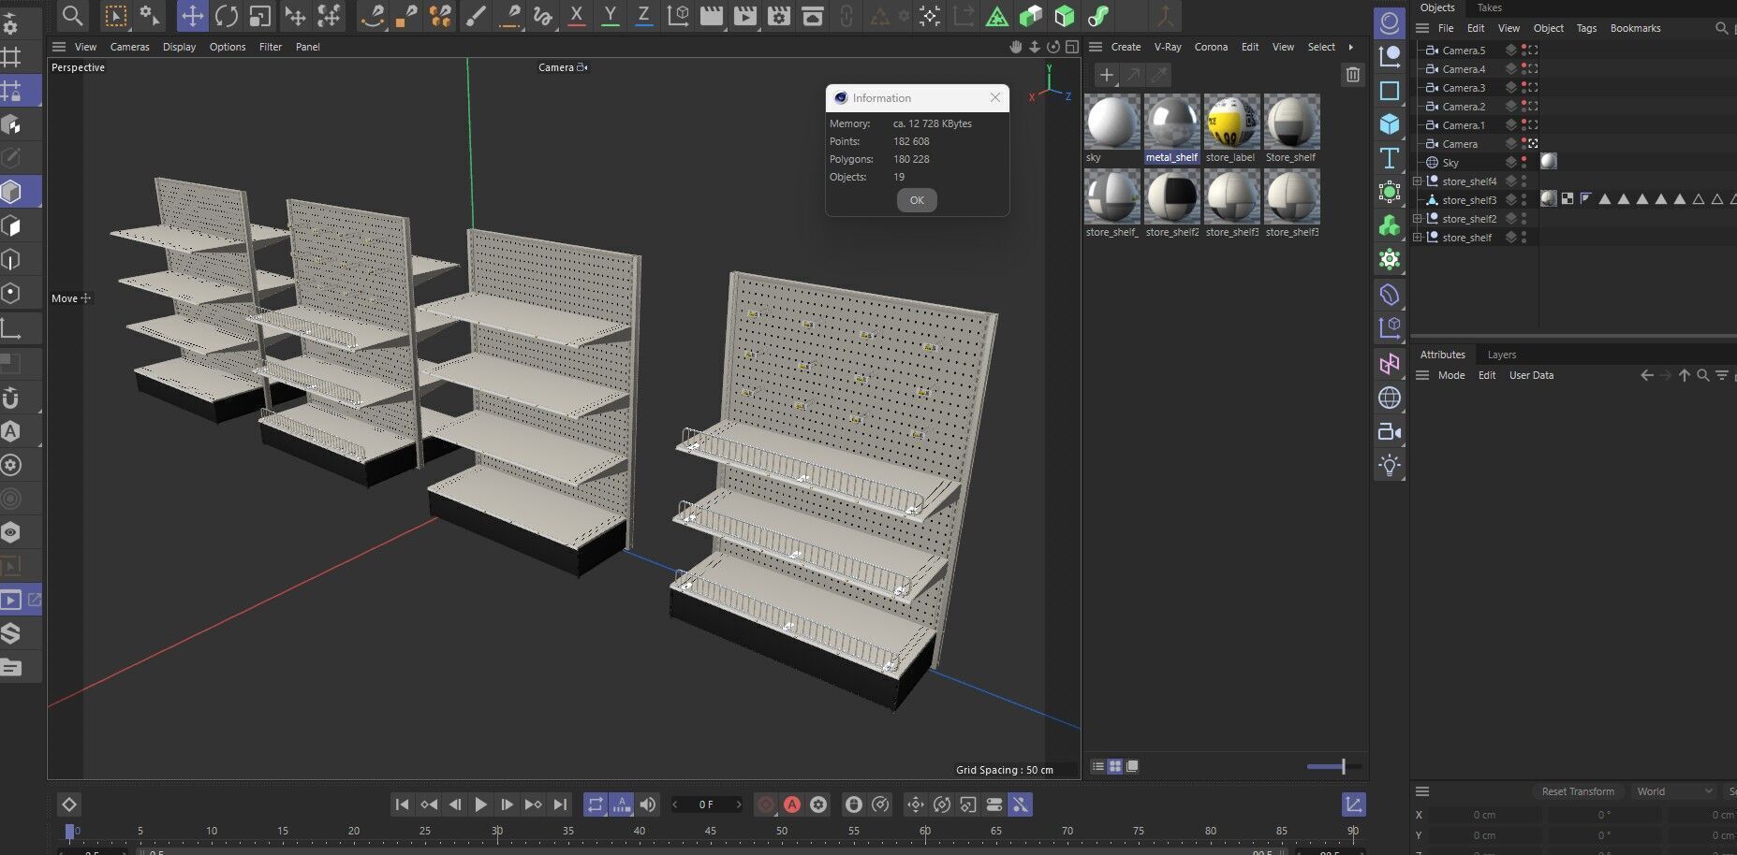Toggle the Autokeying red A button
This screenshot has width=1737, height=855.
coord(792,804)
